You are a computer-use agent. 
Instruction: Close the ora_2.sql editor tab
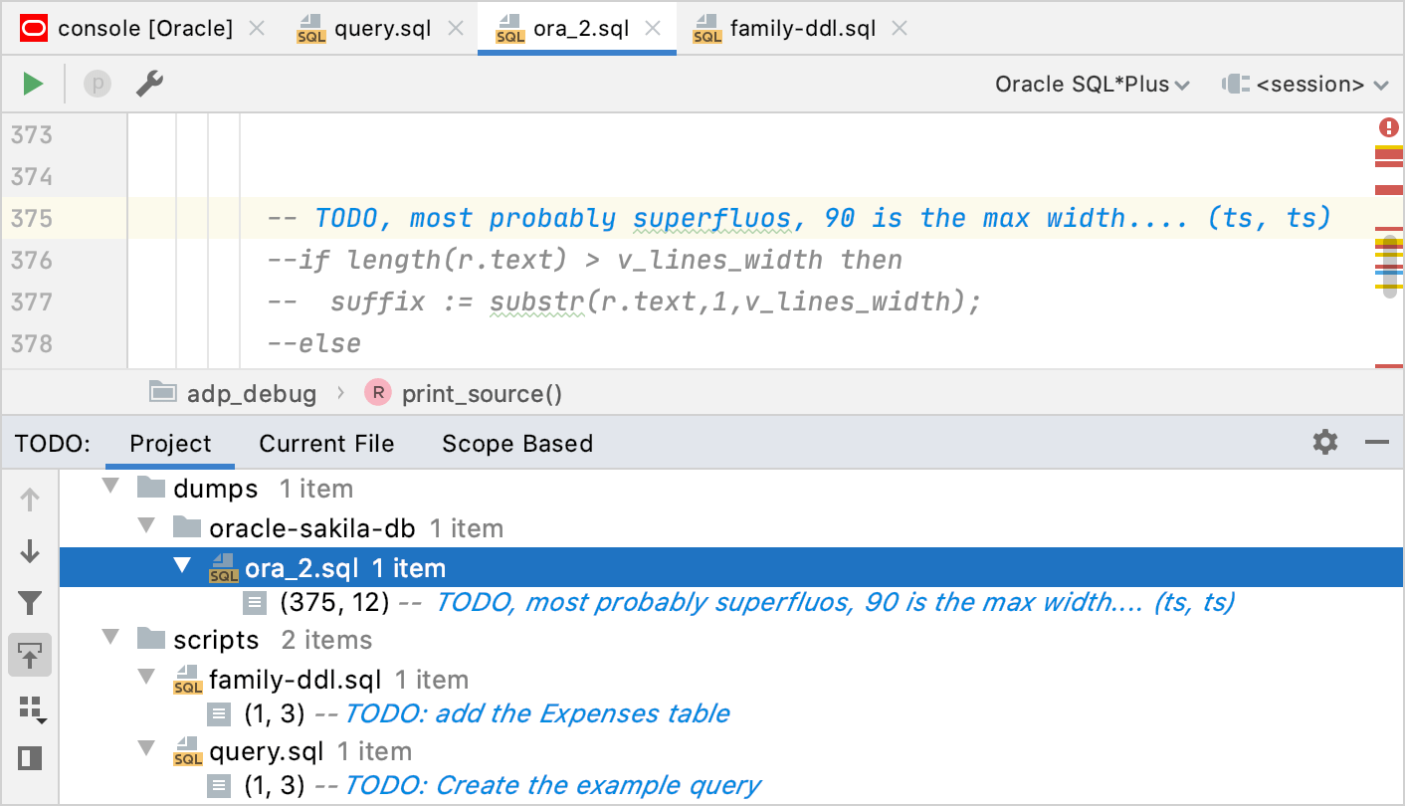click(653, 29)
